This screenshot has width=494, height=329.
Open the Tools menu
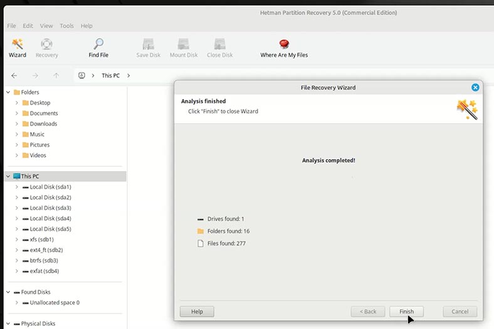click(67, 26)
